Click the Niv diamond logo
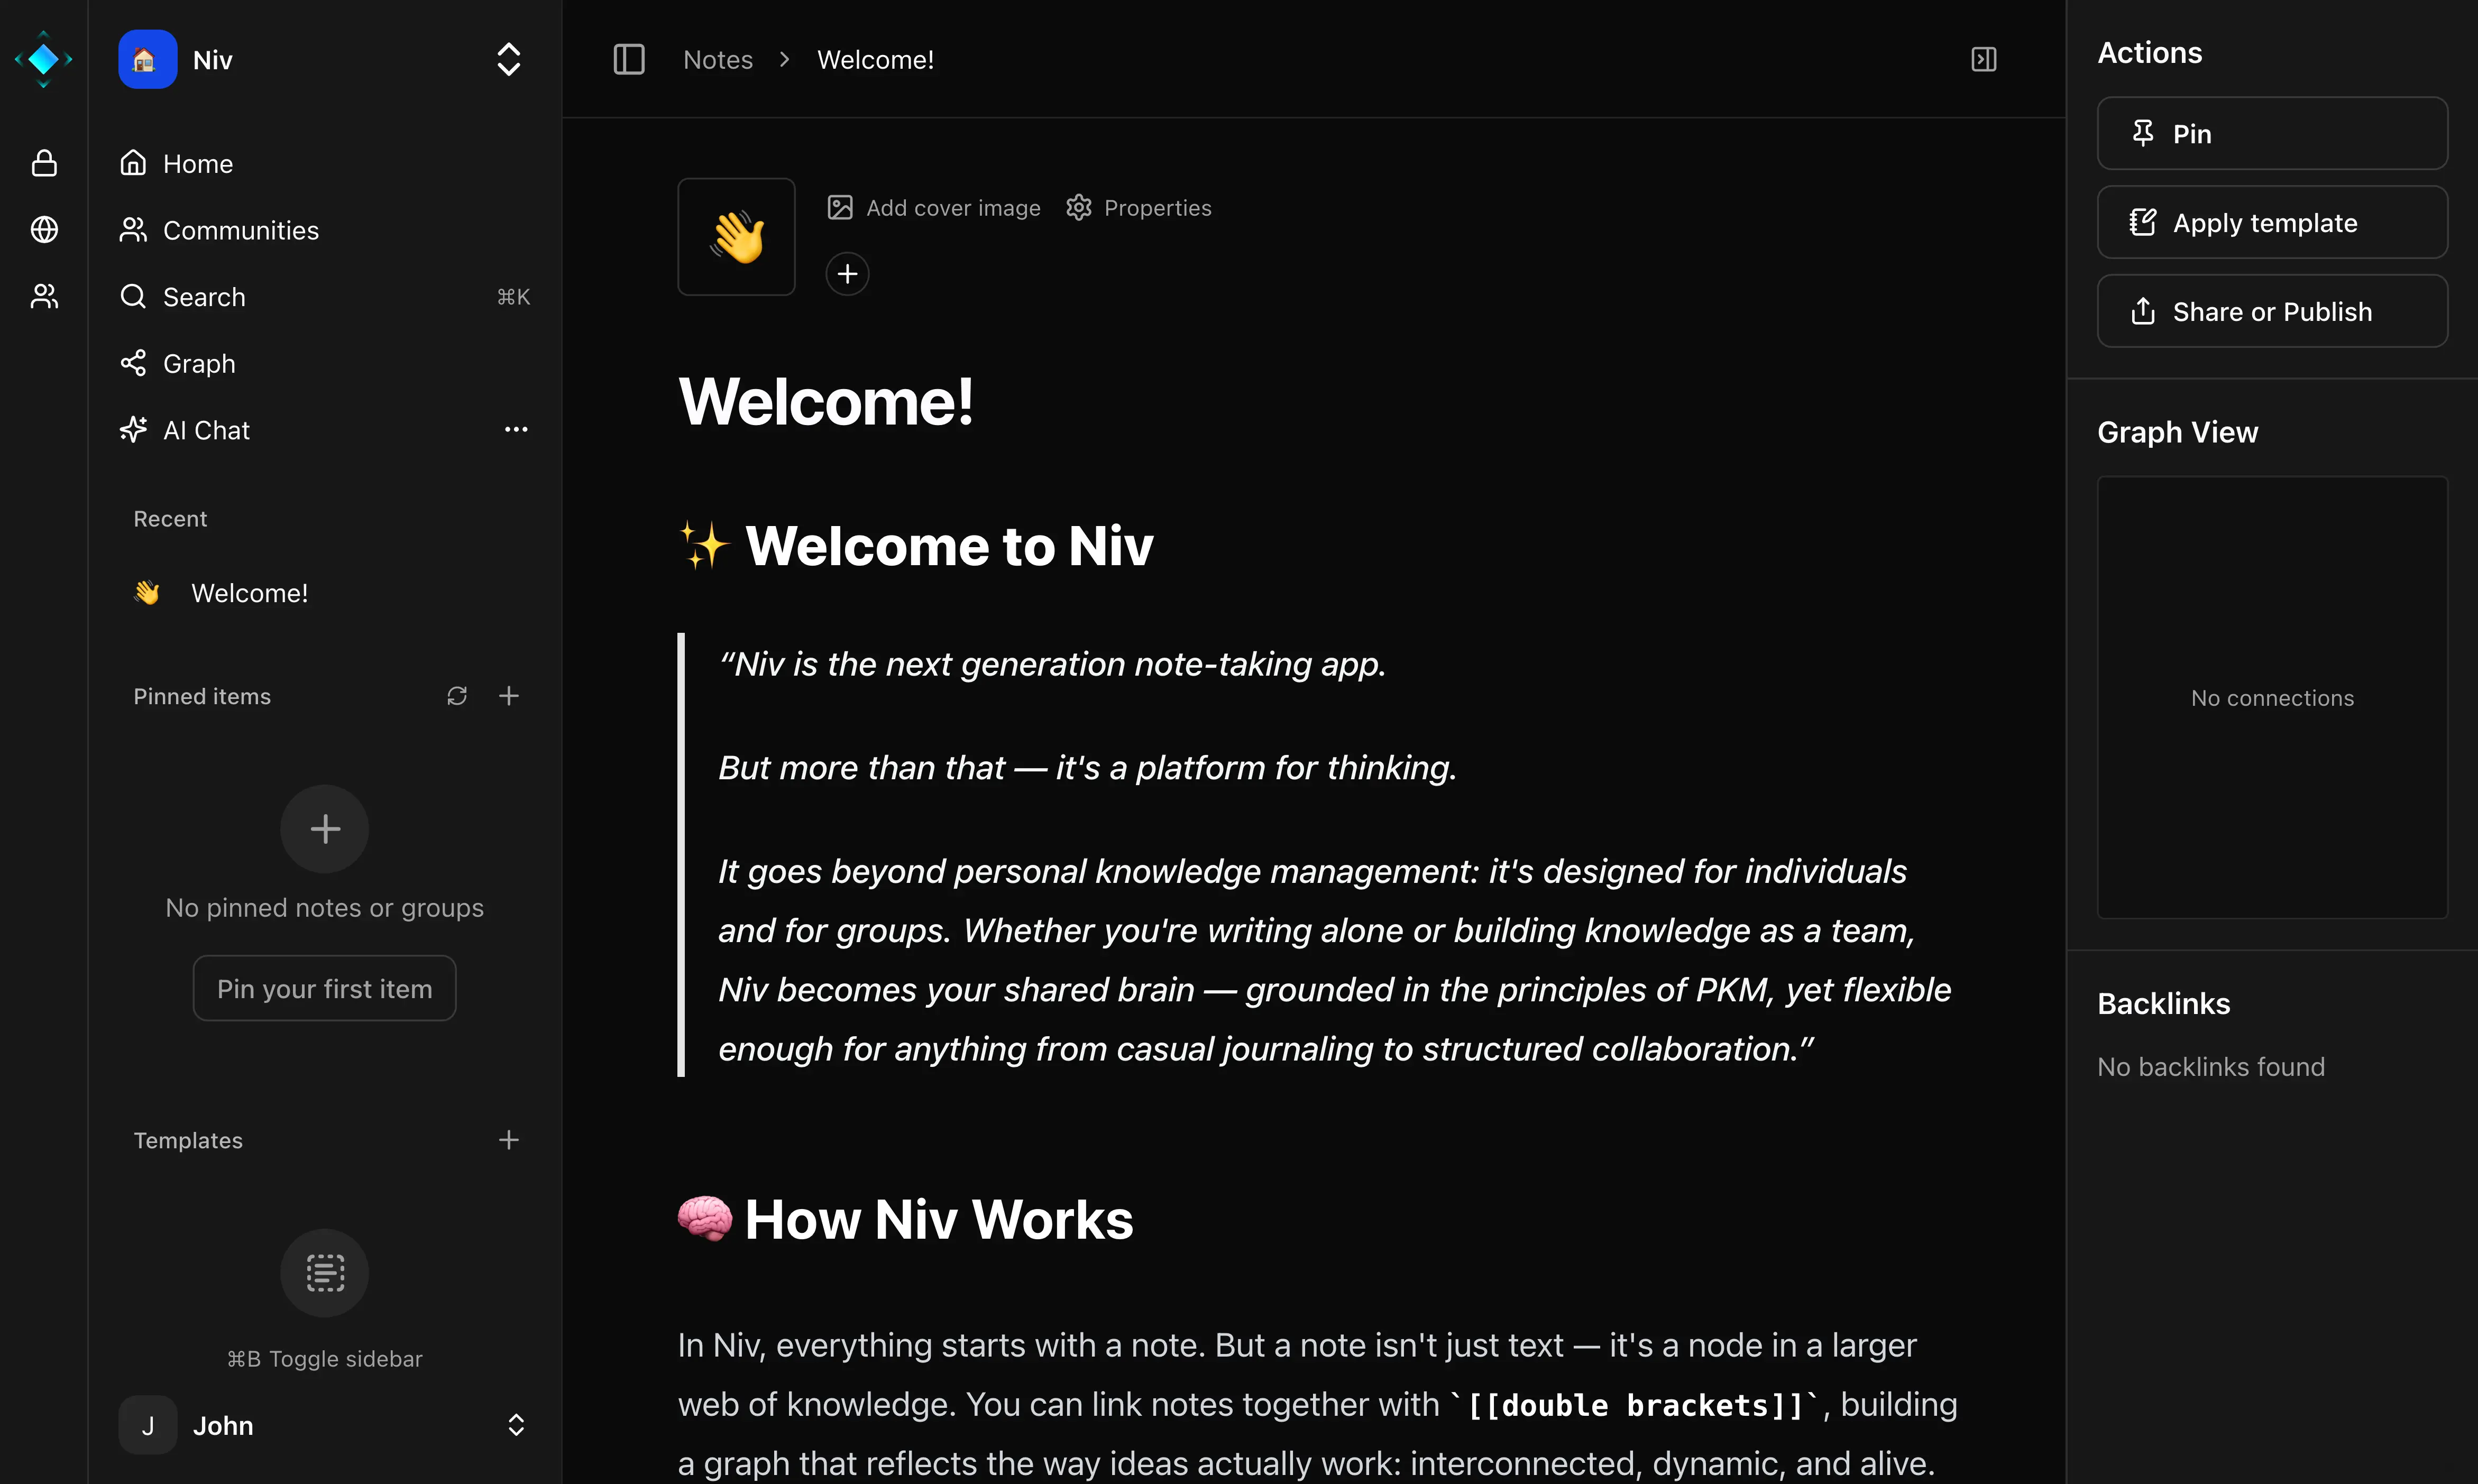The width and height of the screenshot is (2478, 1484). [x=44, y=59]
